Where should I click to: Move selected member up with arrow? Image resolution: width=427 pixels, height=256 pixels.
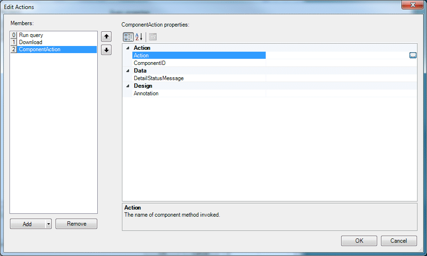pos(106,37)
